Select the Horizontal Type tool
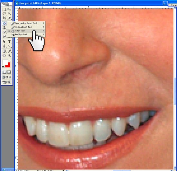Screen dimensions: 177x171 (9, 42)
